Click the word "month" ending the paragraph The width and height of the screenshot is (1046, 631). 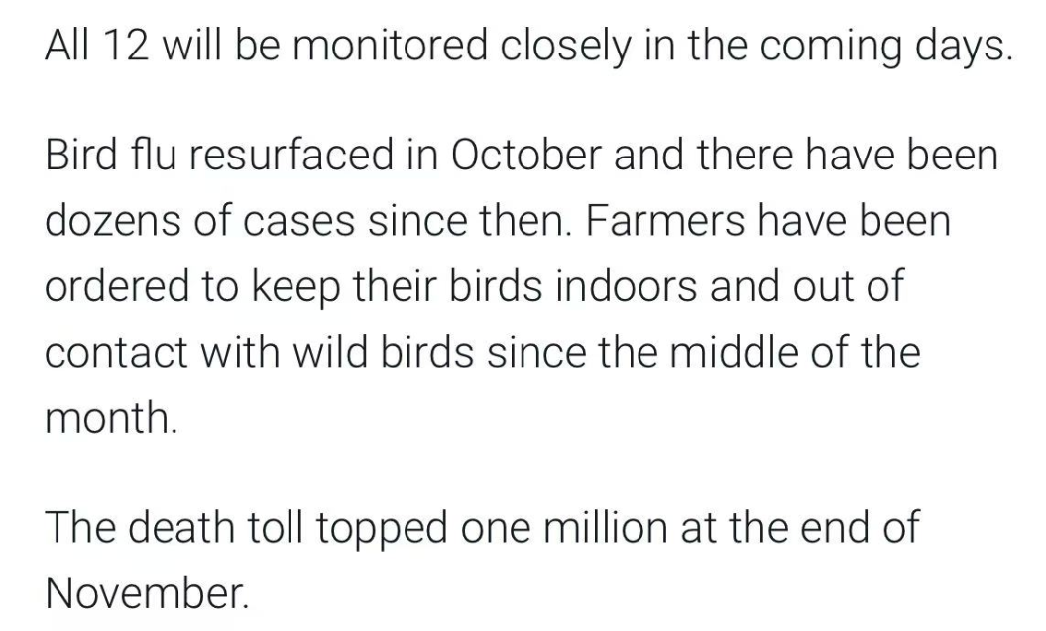[x=108, y=416]
